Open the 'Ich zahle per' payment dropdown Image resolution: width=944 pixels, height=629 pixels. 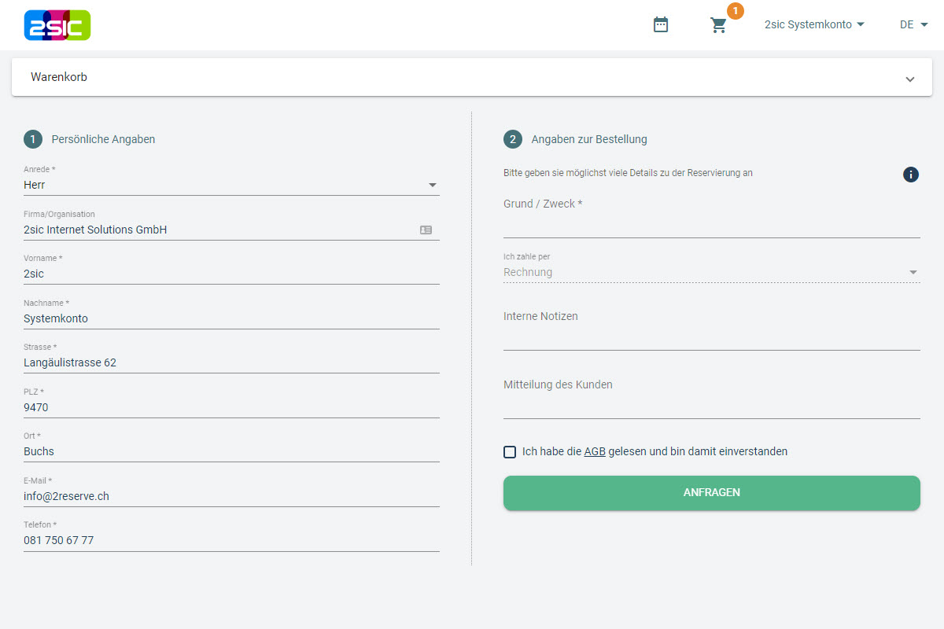[x=711, y=272]
